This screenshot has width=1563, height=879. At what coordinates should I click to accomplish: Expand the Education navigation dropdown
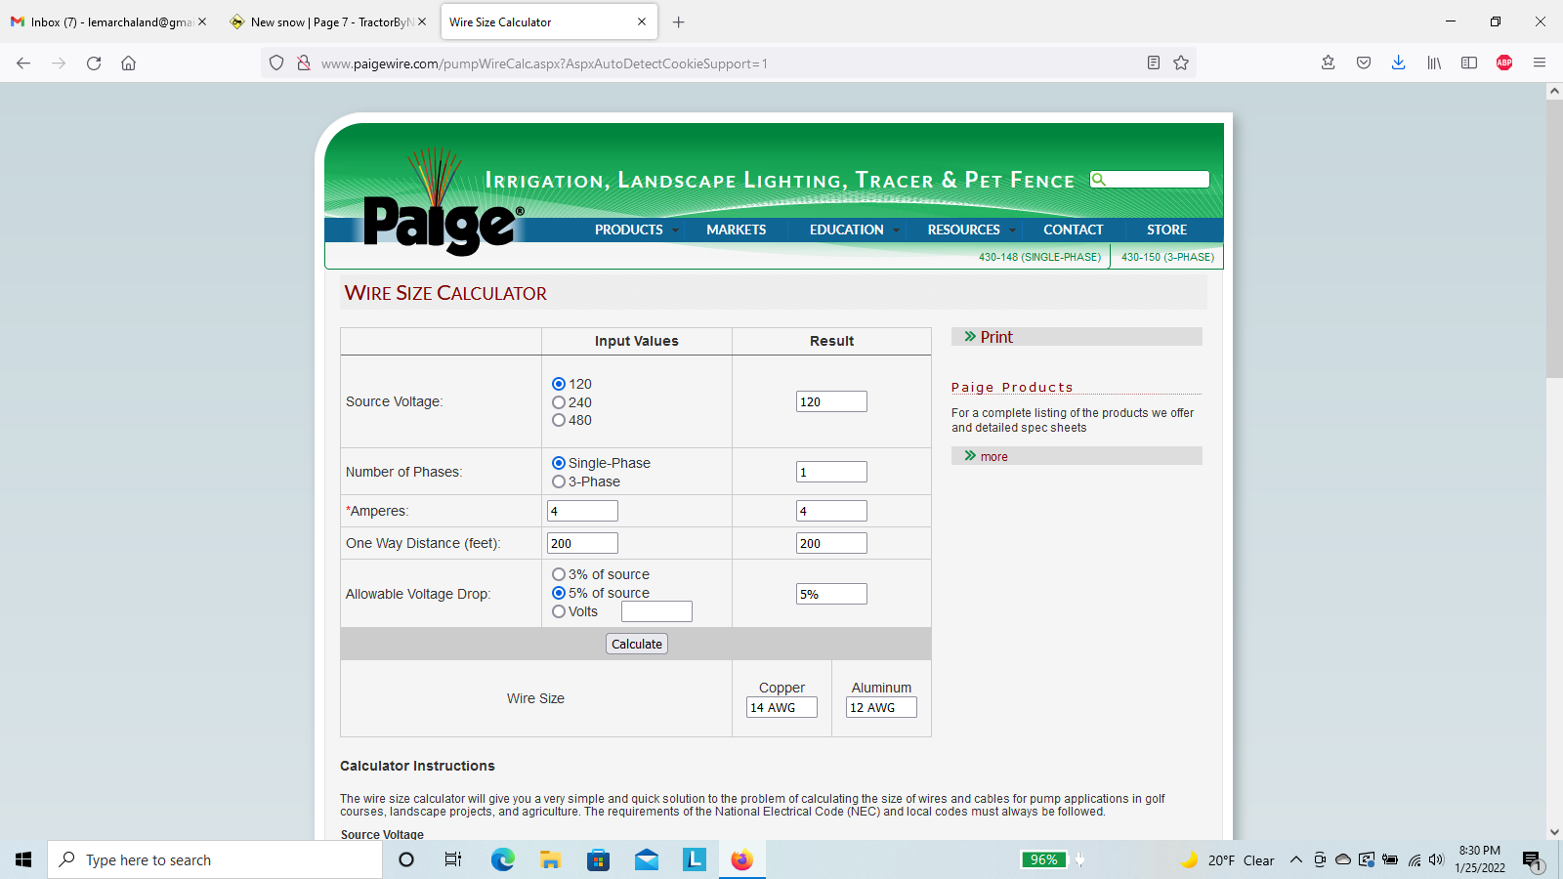[853, 230]
